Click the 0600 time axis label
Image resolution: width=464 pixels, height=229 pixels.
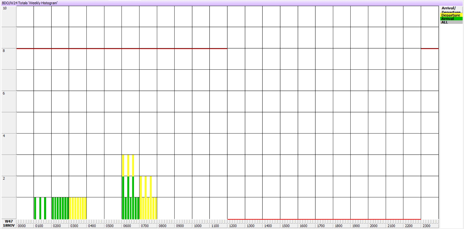tap(127, 226)
